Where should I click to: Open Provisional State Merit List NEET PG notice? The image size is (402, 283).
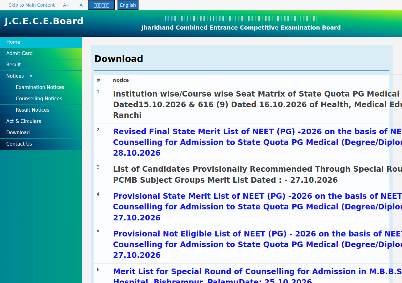(258, 207)
